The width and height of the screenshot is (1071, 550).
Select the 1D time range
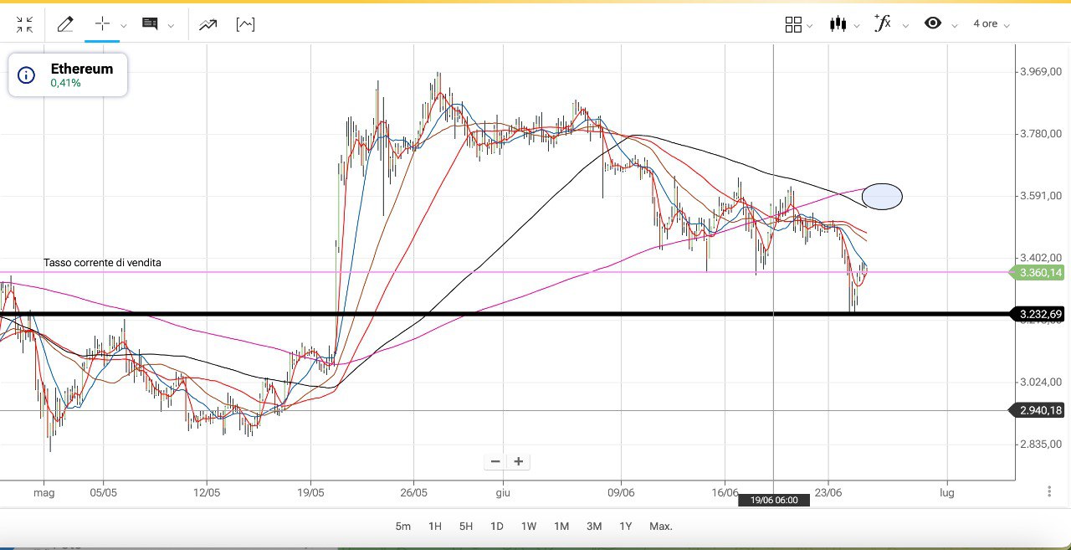[496, 527]
